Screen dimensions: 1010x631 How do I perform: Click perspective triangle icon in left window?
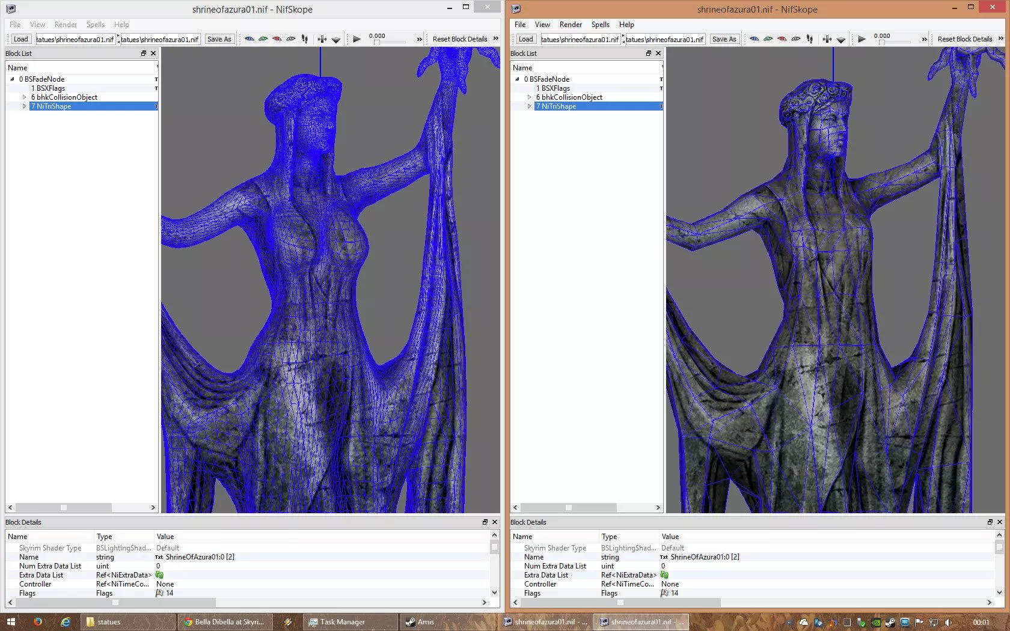336,40
